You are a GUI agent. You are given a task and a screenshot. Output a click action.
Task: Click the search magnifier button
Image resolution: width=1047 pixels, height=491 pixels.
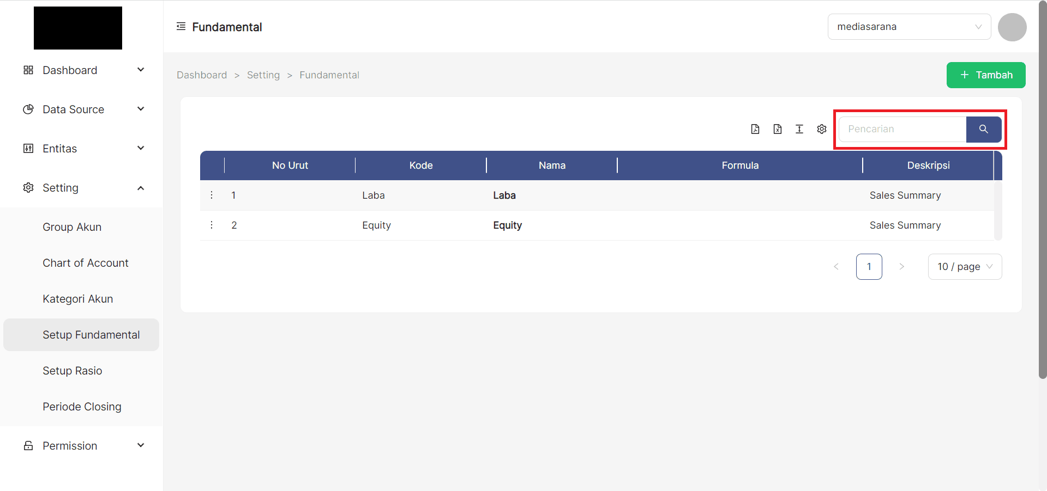(984, 129)
